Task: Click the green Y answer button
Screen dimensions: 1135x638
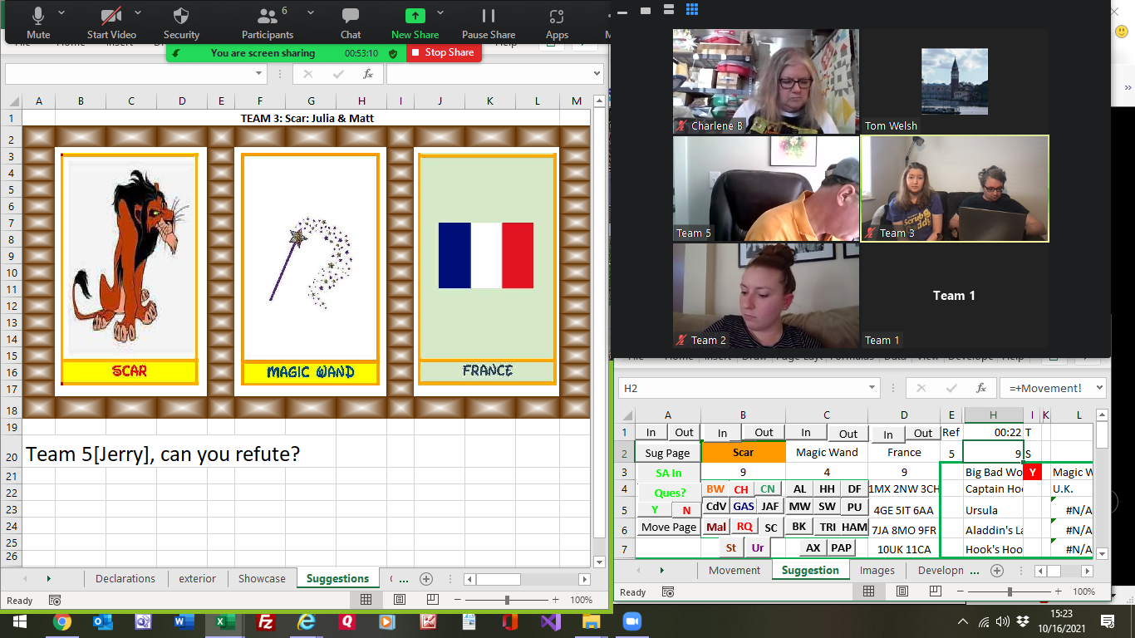Action: pyautogui.click(x=655, y=510)
